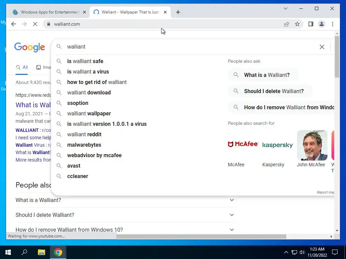Open Windows taskbar search
Image resolution: width=346 pixels, height=259 pixels.
[x=24, y=252]
